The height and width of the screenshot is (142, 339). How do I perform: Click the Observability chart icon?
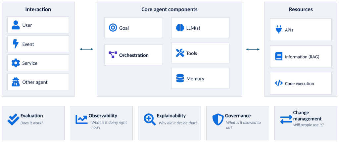pyautogui.click(x=81, y=119)
